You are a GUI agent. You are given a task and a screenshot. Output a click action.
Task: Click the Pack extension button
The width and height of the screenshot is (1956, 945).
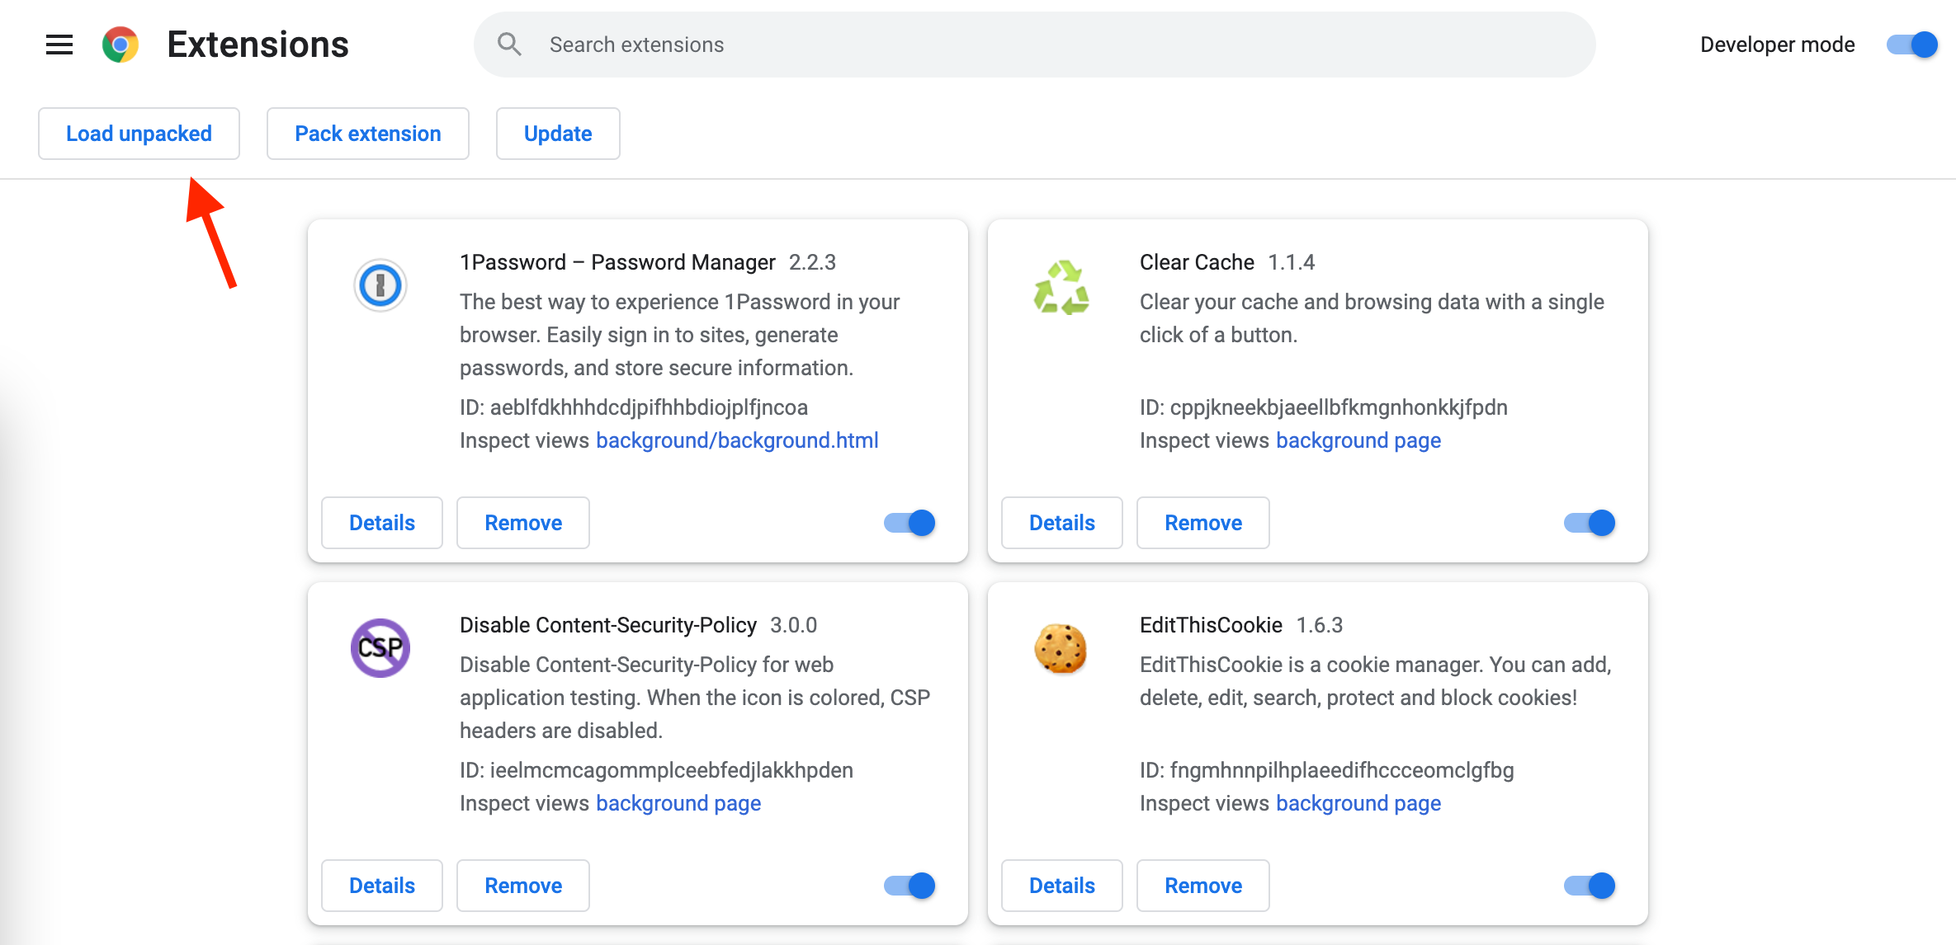[x=368, y=134]
